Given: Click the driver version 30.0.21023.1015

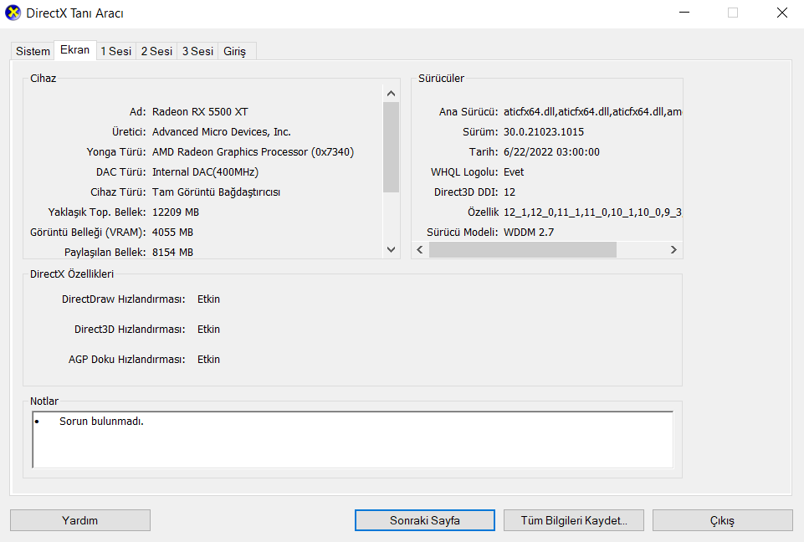Looking at the screenshot, I should (x=544, y=132).
